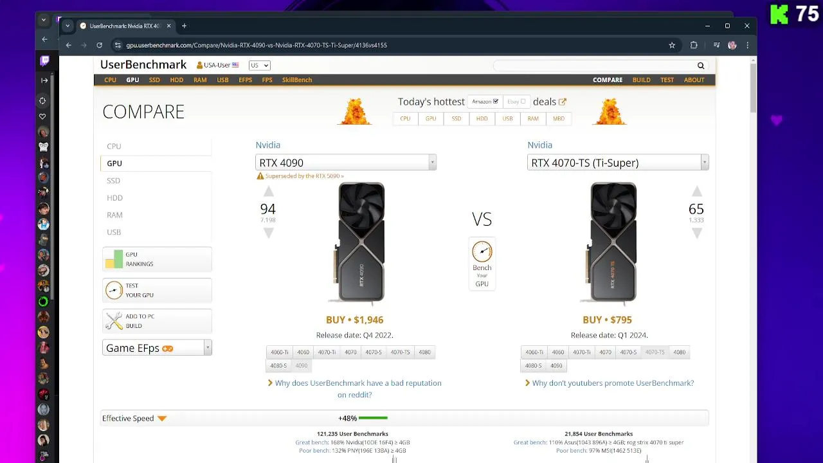Click the +48% effective speed green bar
The image size is (823, 463).
(373, 419)
